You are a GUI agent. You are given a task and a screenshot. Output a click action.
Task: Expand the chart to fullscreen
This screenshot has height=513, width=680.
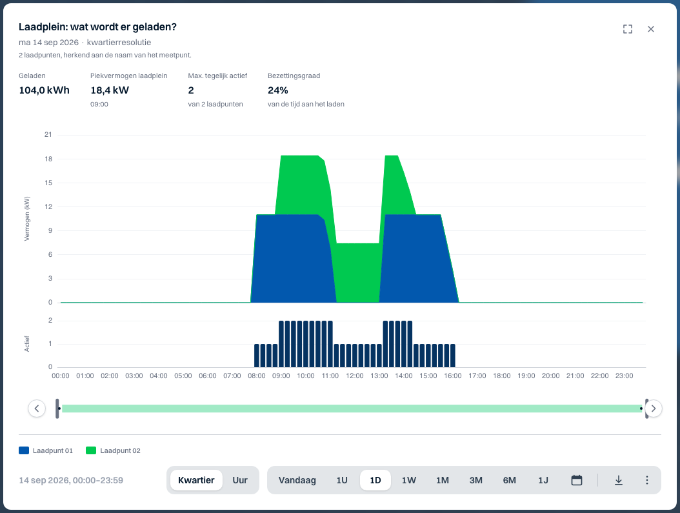pos(628,29)
